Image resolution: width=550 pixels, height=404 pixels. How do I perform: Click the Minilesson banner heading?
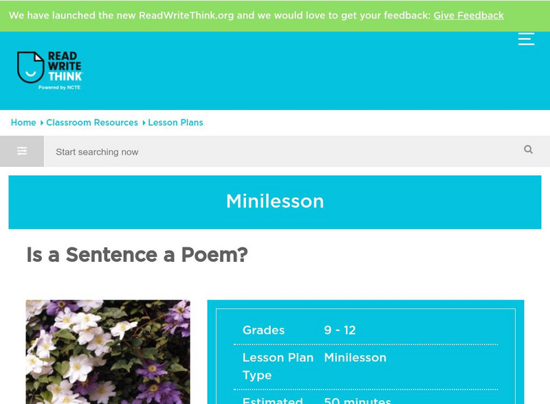(275, 201)
